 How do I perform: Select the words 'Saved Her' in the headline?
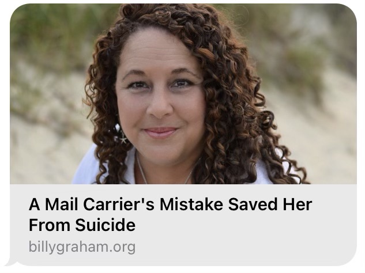[270, 204]
